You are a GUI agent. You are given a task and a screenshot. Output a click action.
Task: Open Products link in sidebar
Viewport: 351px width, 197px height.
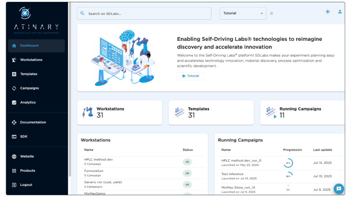point(36,171)
